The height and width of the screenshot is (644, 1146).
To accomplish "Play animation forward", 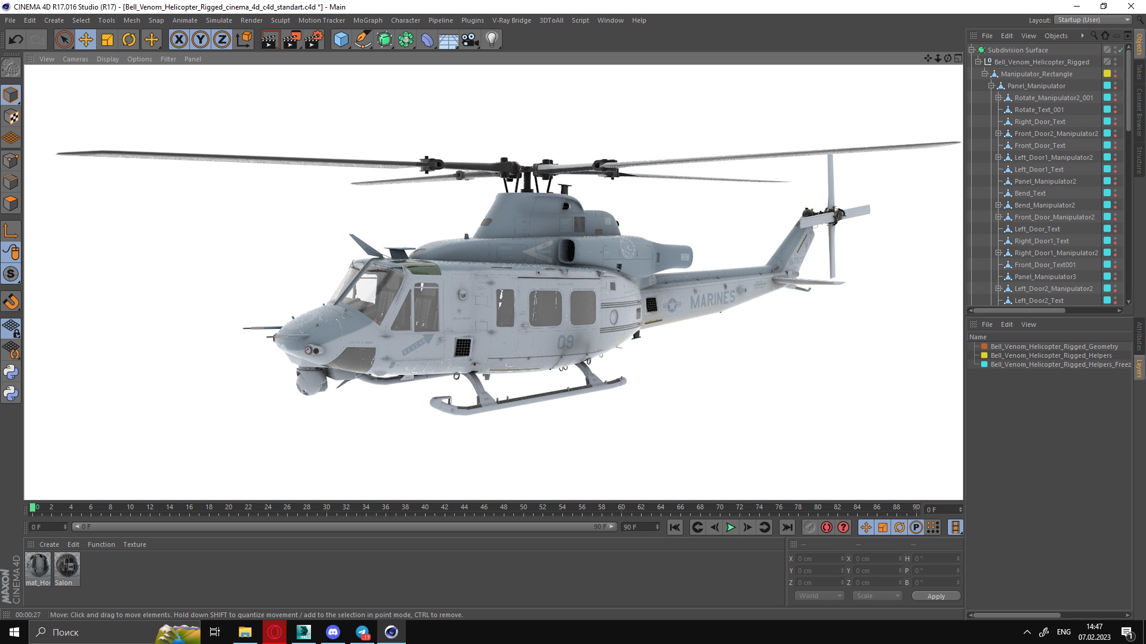I will click(731, 527).
